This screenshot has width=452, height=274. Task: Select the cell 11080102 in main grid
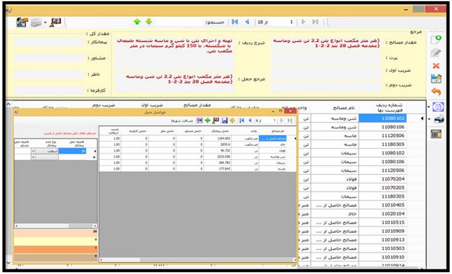[x=383, y=119]
